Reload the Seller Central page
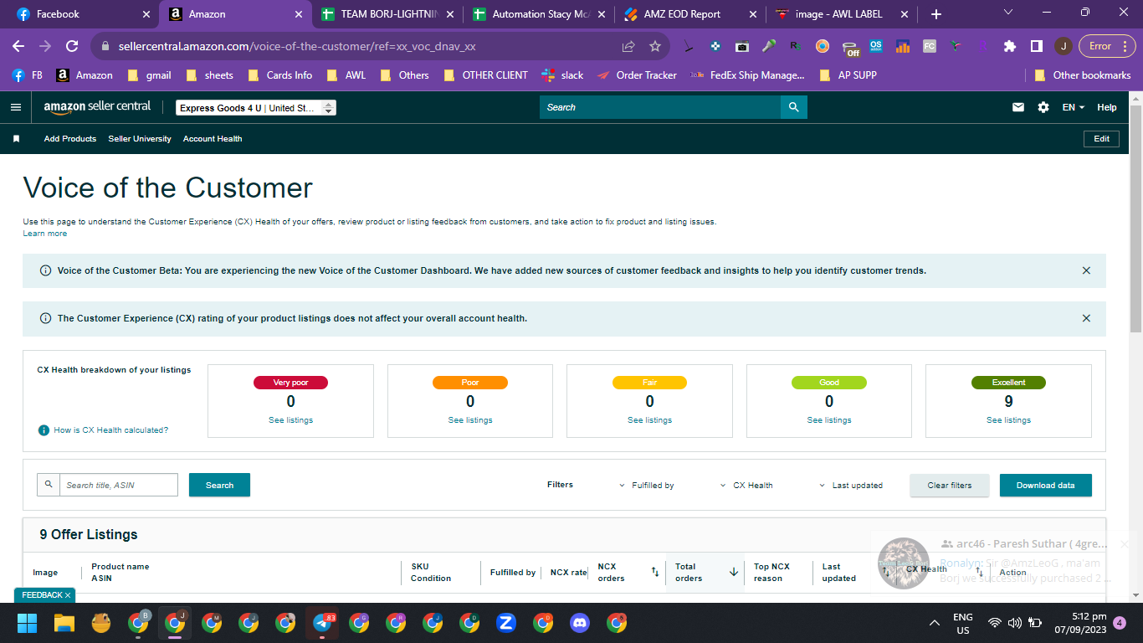Image resolution: width=1143 pixels, height=643 pixels. point(72,46)
